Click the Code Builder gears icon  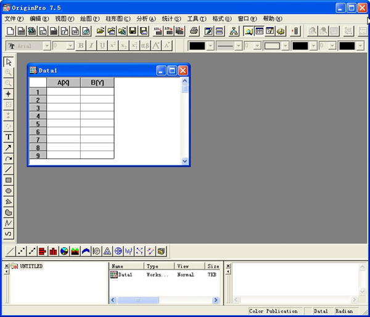tap(281, 31)
